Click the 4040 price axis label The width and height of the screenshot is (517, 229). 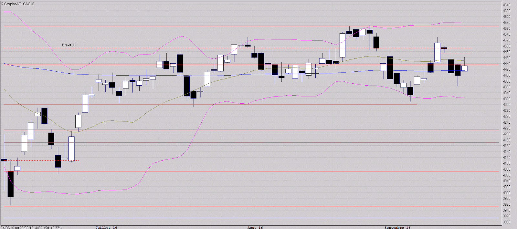click(507, 181)
